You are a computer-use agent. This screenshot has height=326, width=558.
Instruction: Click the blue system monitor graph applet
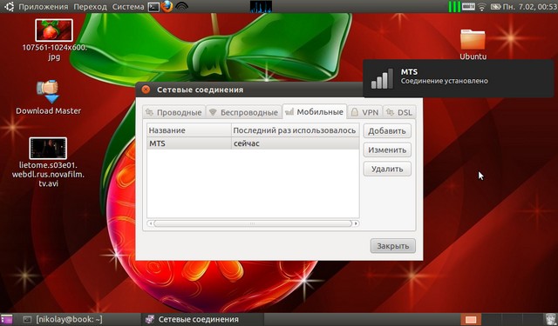[261, 6]
